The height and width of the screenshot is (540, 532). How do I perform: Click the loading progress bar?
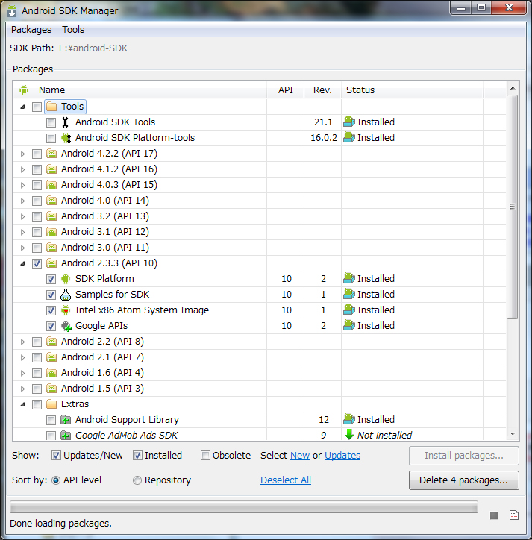pyautogui.click(x=244, y=507)
